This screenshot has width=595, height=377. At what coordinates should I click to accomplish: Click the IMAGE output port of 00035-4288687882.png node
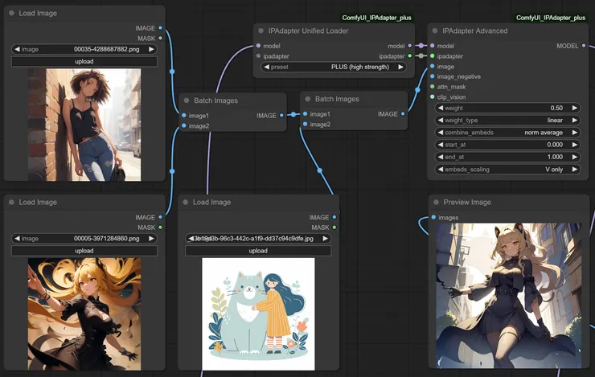160,28
